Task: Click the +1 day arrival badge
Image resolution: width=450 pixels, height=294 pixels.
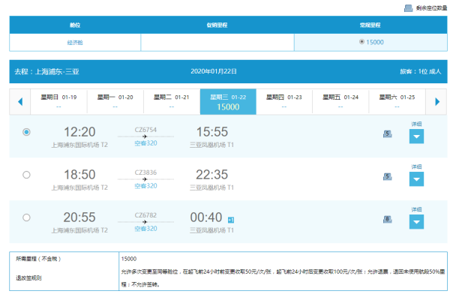Action: pyautogui.click(x=231, y=220)
